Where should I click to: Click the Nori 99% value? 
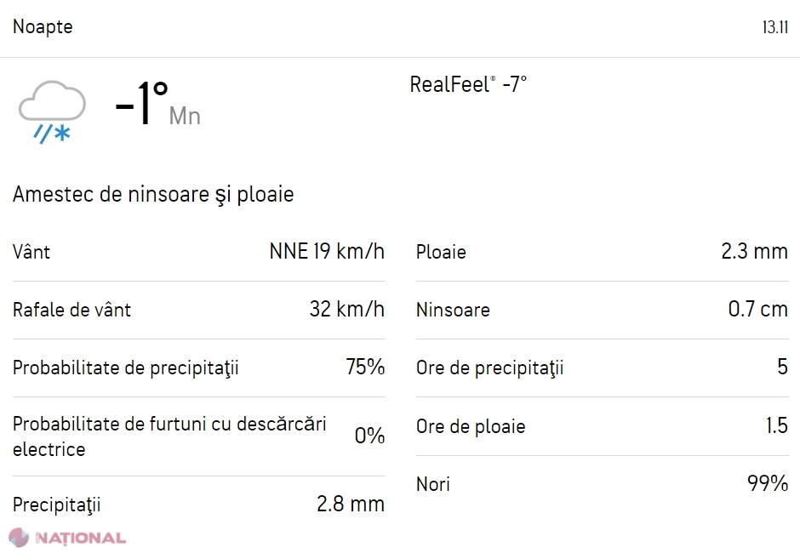768,483
